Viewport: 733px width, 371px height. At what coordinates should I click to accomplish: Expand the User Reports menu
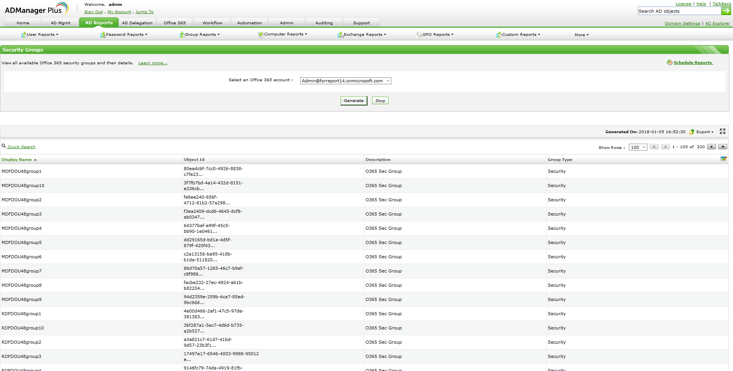click(40, 35)
